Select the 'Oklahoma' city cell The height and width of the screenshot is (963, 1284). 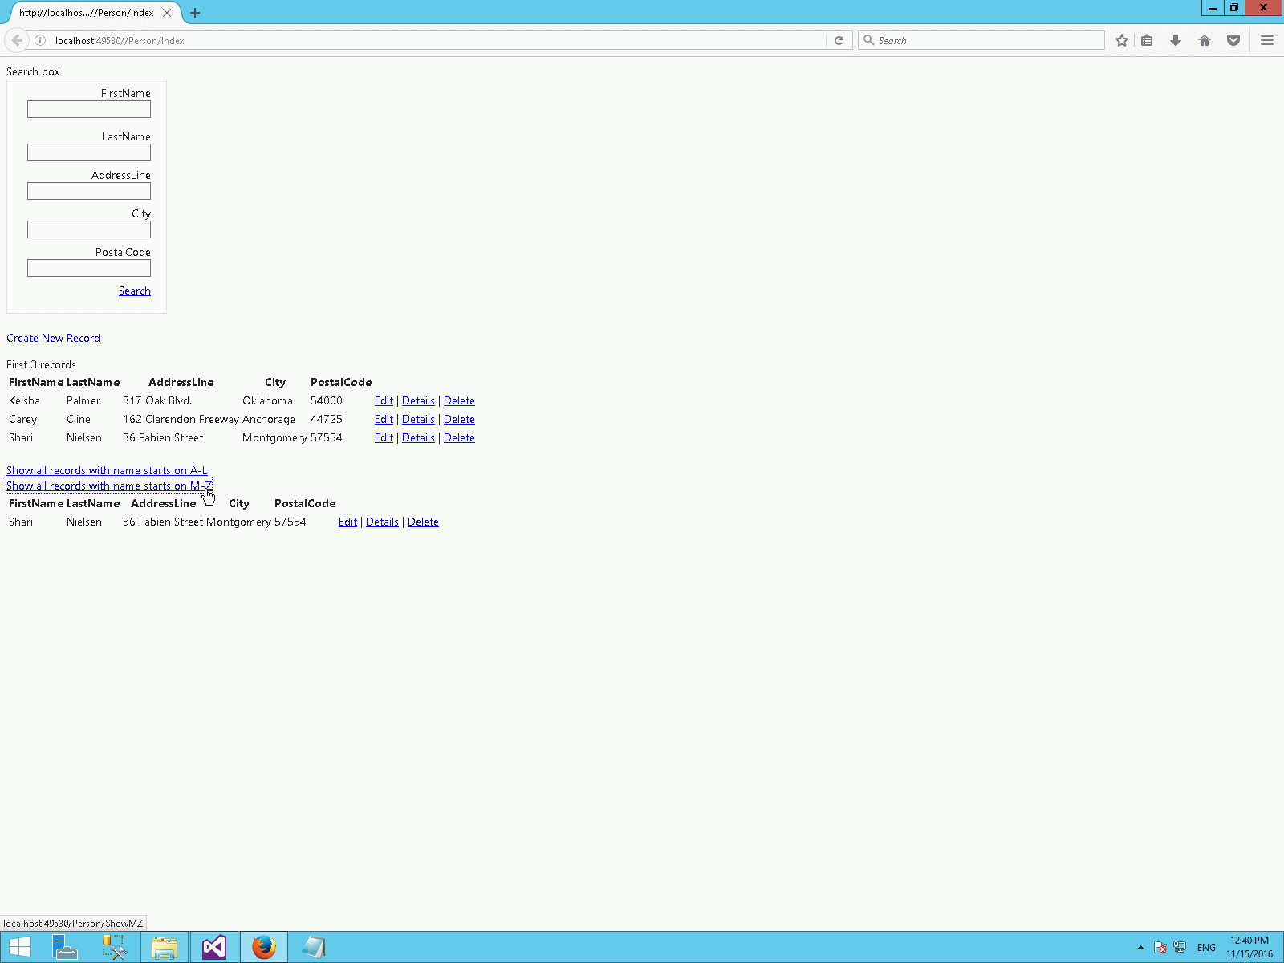[267, 401]
